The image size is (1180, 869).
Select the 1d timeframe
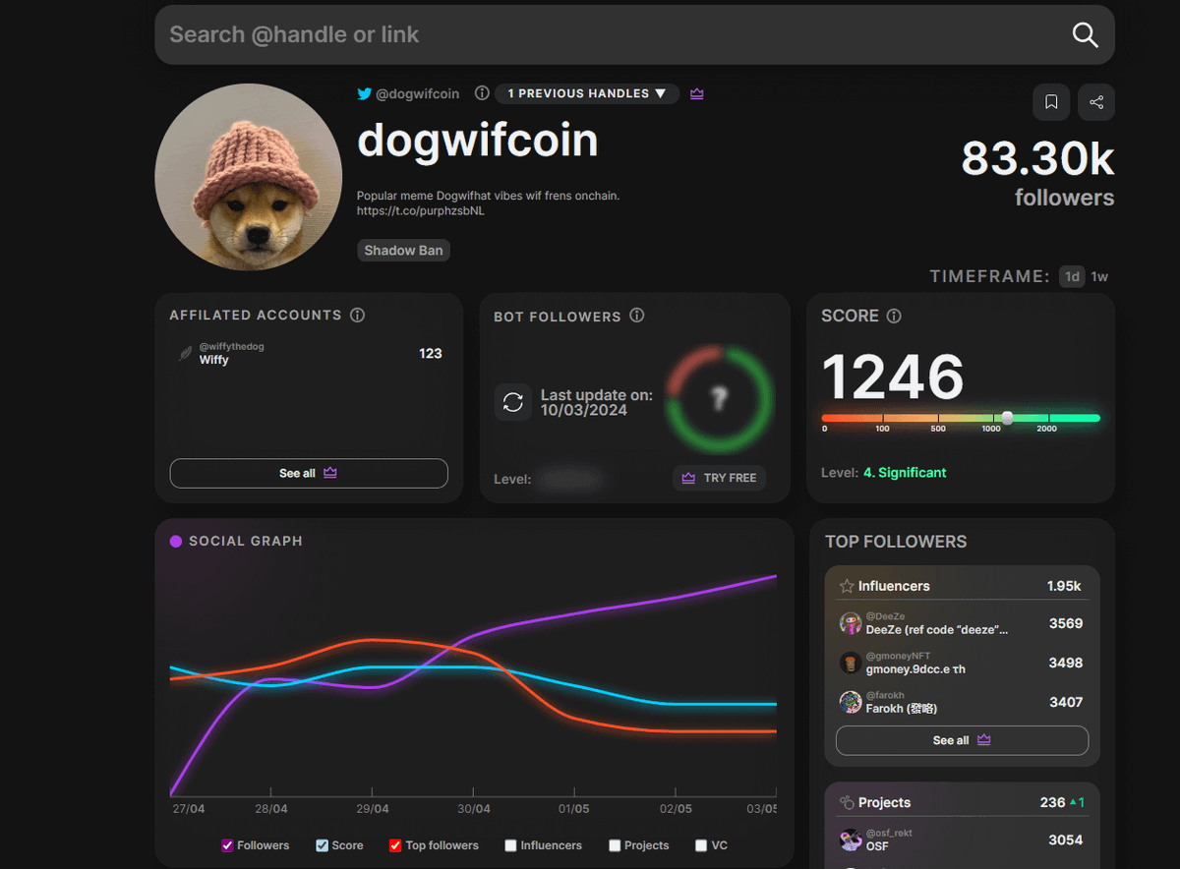[x=1071, y=276]
